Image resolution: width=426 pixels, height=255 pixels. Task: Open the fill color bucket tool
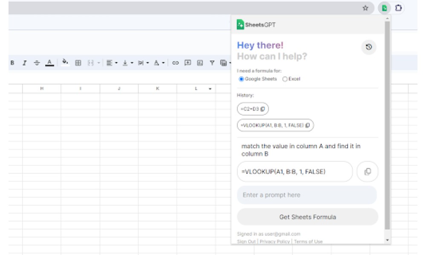pyautogui.click(x=65, y=62)
